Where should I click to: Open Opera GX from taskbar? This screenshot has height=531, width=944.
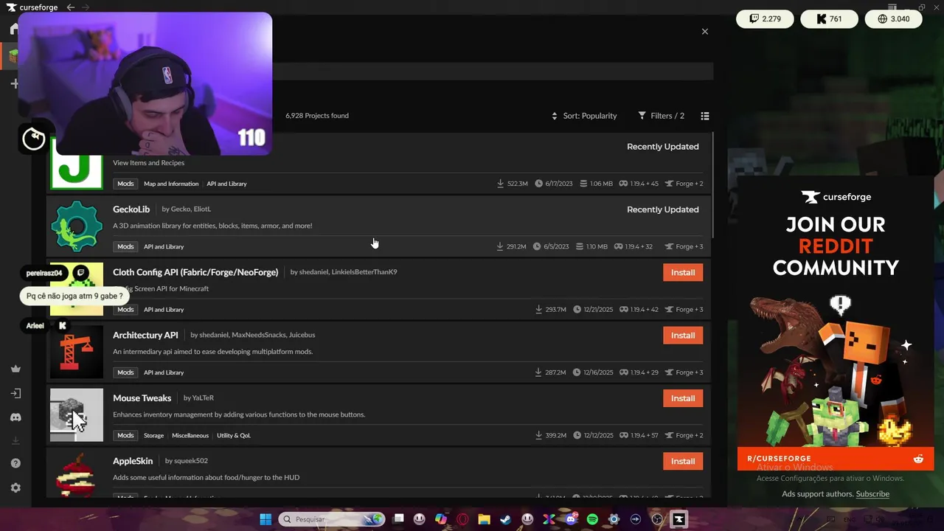pyautogui.click(x=462, y=519)
